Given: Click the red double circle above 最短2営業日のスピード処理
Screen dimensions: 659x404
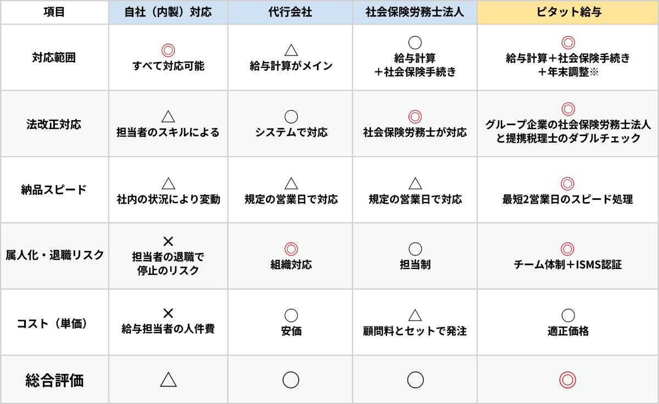Looking at the screenshot, I should (568, 183).
